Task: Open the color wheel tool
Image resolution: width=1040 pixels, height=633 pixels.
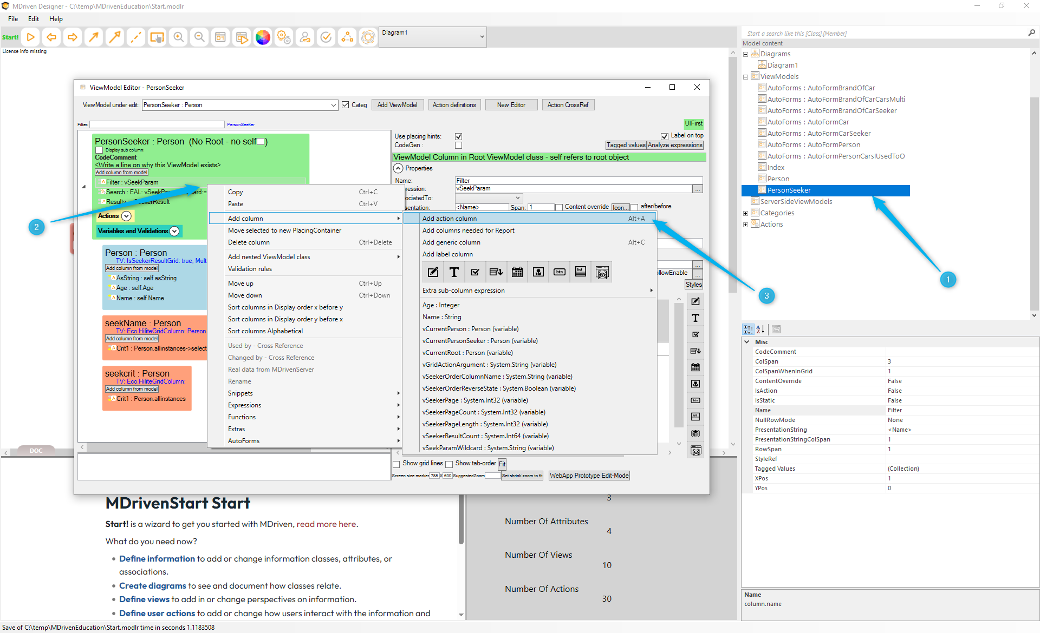Action: [x=263, y=37]
